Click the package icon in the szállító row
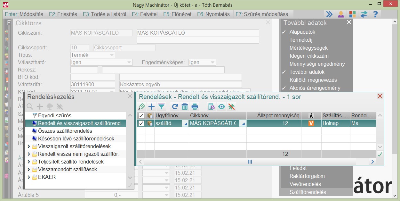 [150, 123]
